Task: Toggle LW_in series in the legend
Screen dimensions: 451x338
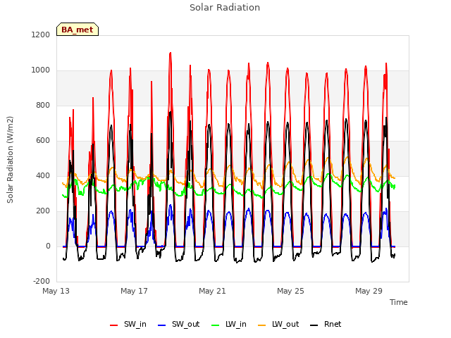Action: click(228, 324)
